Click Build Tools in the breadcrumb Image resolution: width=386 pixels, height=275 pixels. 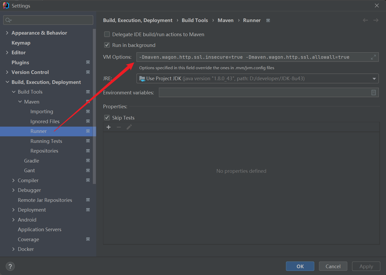(x=195, y=20)
